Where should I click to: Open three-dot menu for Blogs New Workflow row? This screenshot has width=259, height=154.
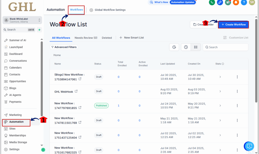237,77
